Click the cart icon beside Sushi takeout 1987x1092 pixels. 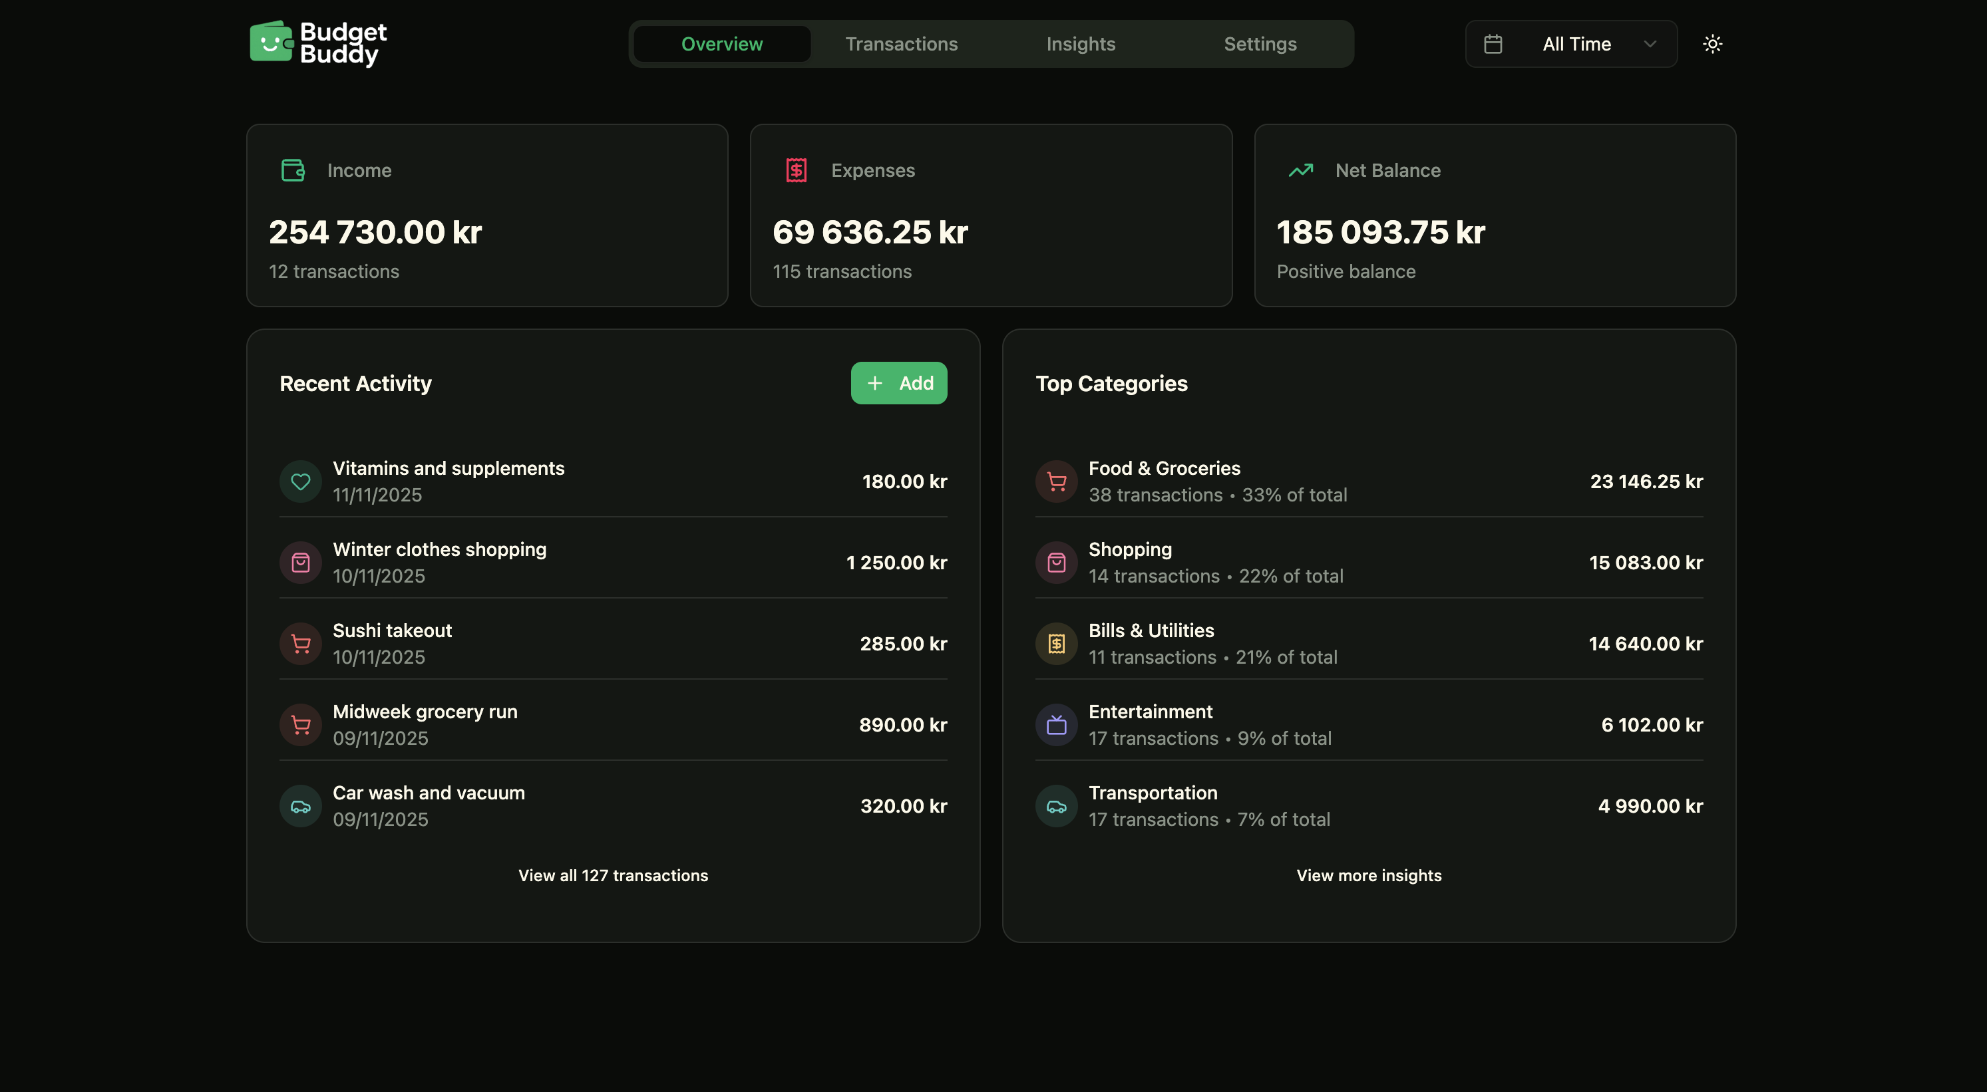pos(301,644)
